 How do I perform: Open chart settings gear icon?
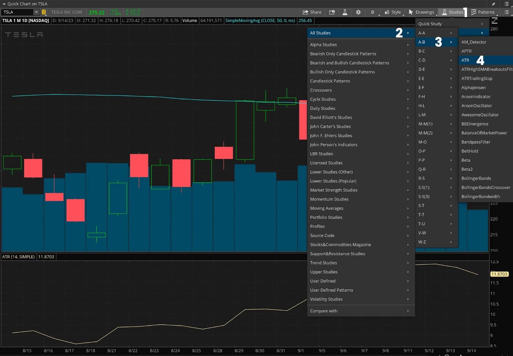pos(358,12)
